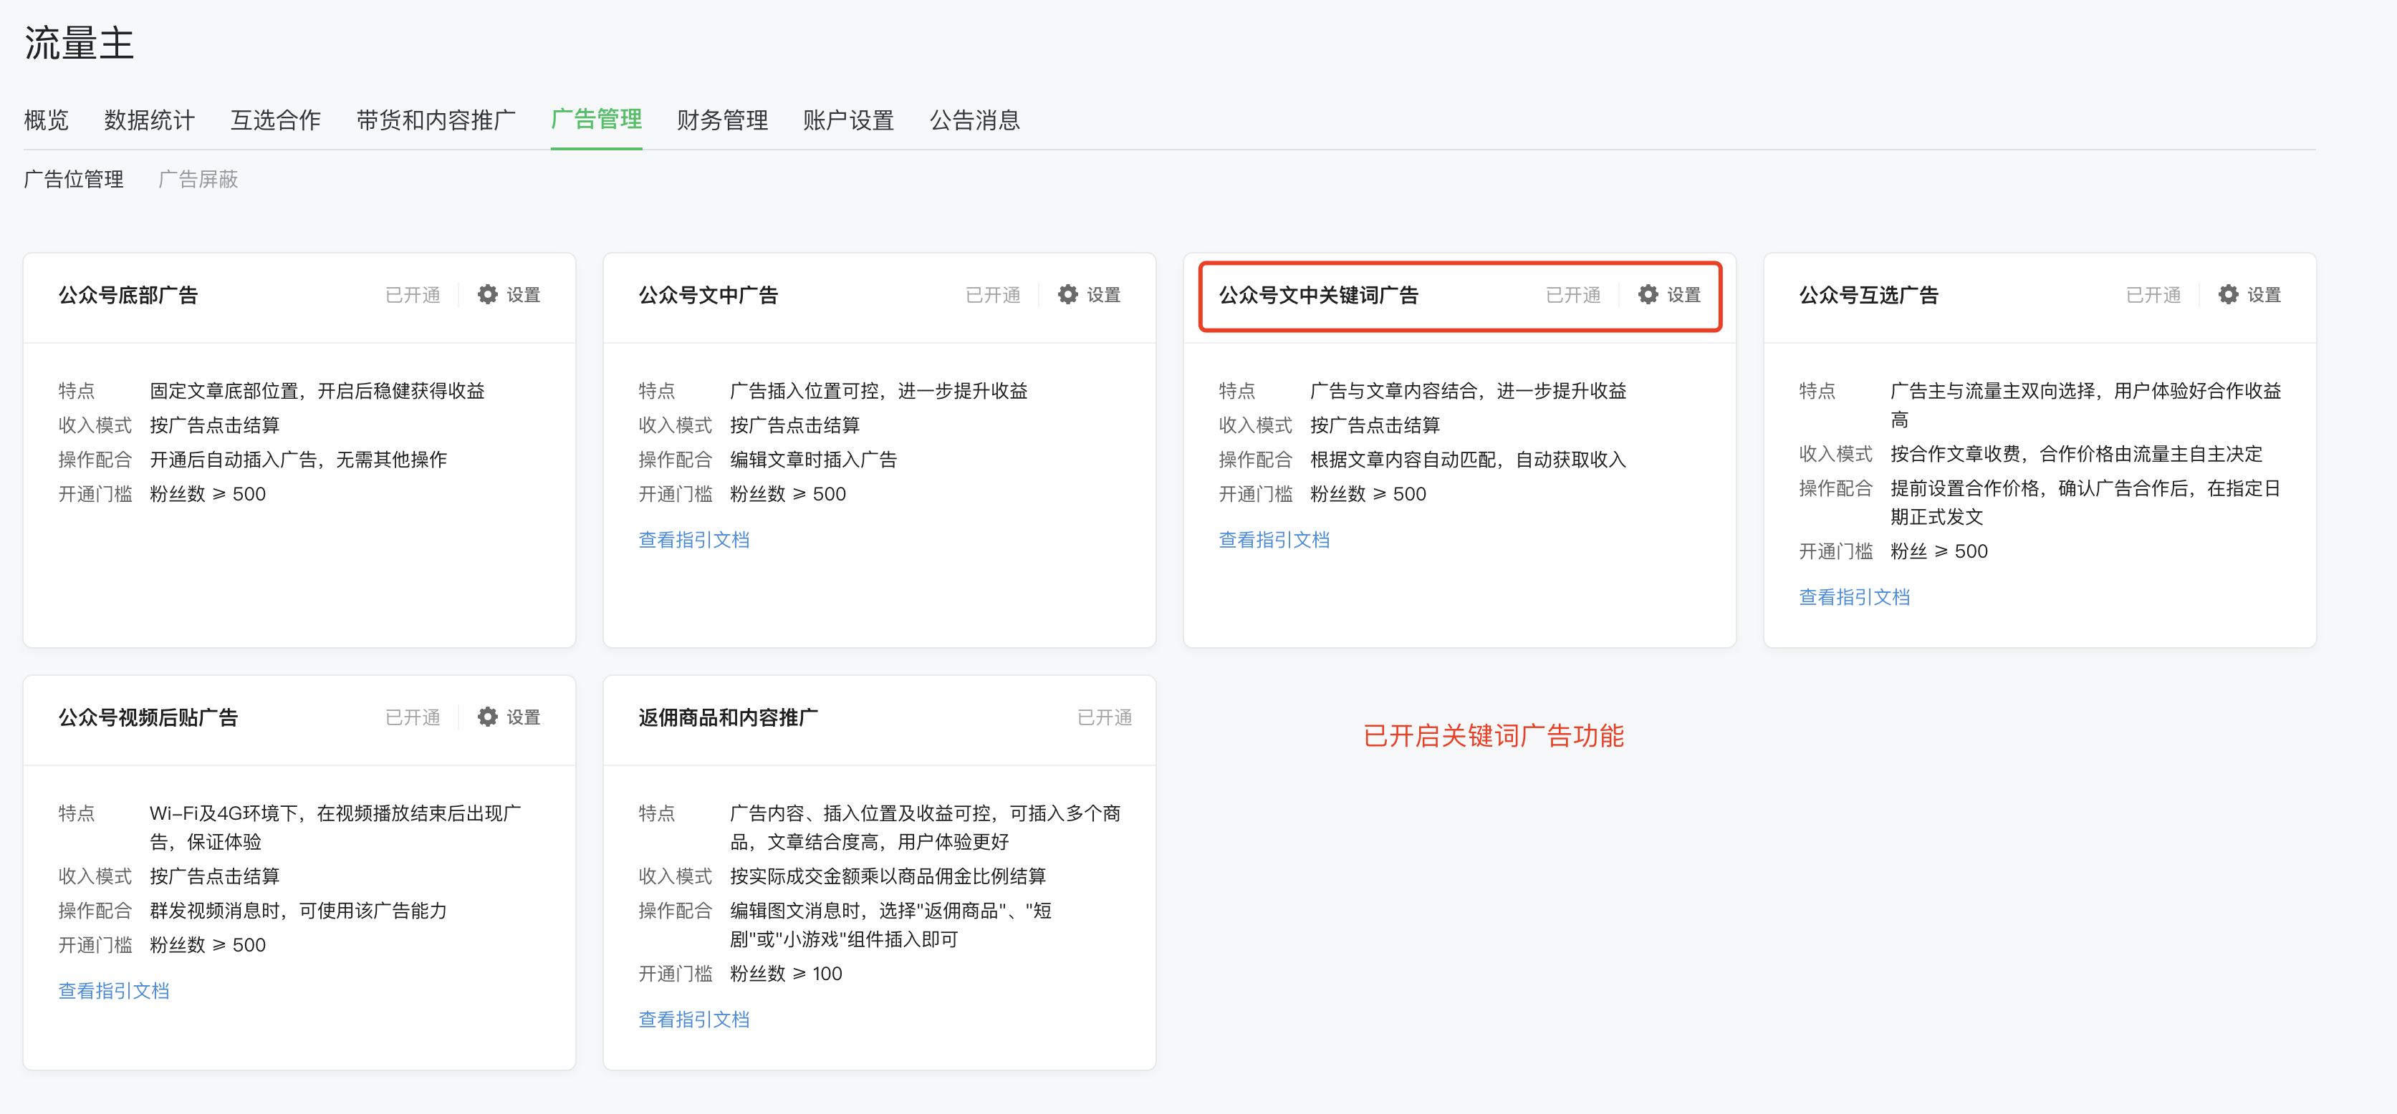View guide document for 公众号视频后贴广告
This screenshot has width=2397, height=1114.
pos(113,990)
